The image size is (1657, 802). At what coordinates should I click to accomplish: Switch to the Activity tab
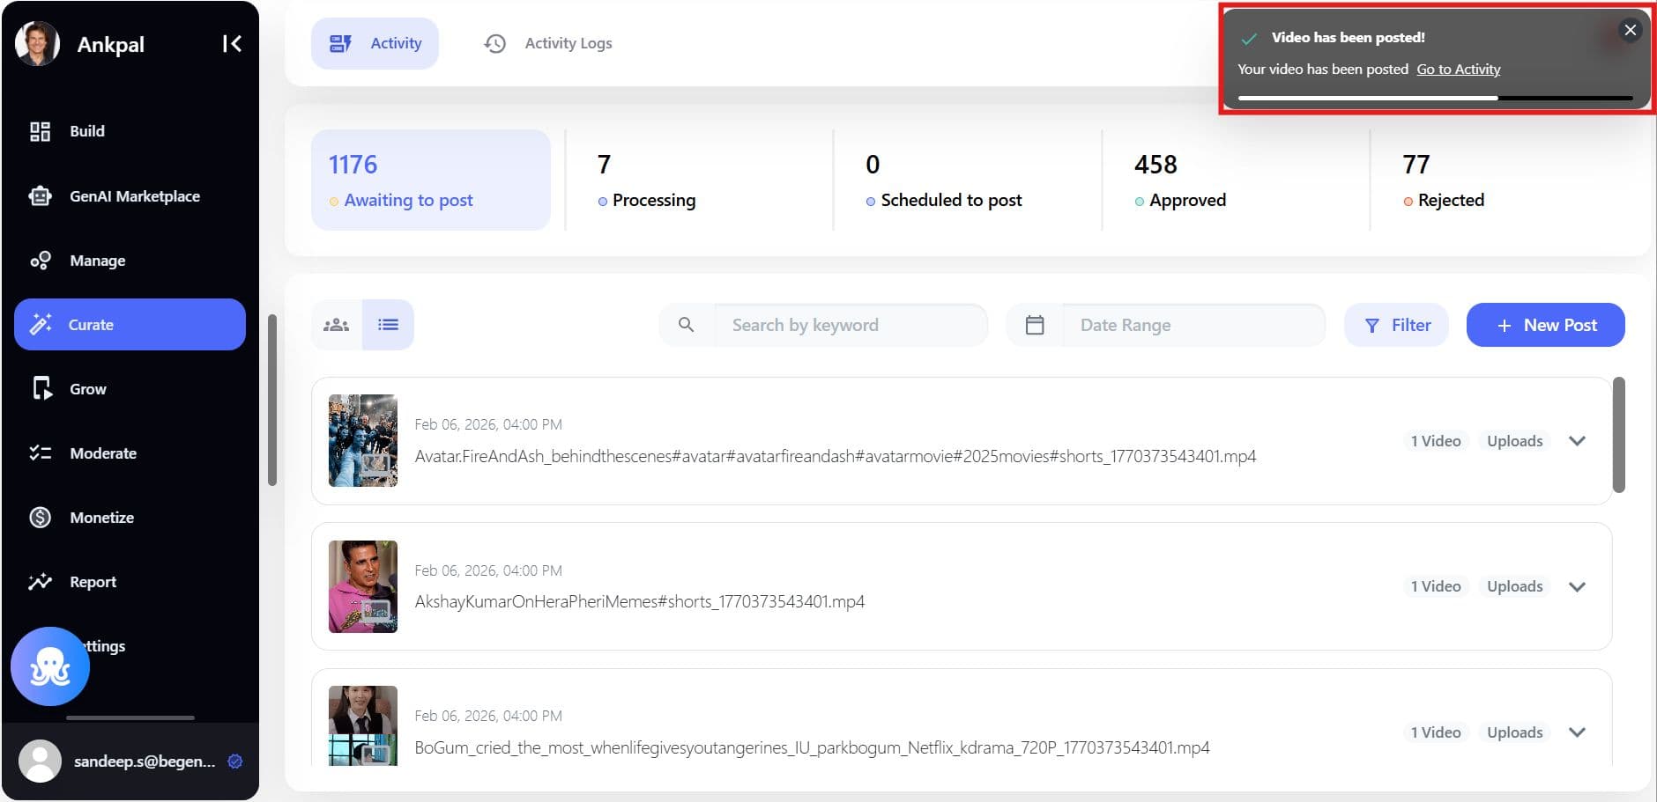point(375,43)
